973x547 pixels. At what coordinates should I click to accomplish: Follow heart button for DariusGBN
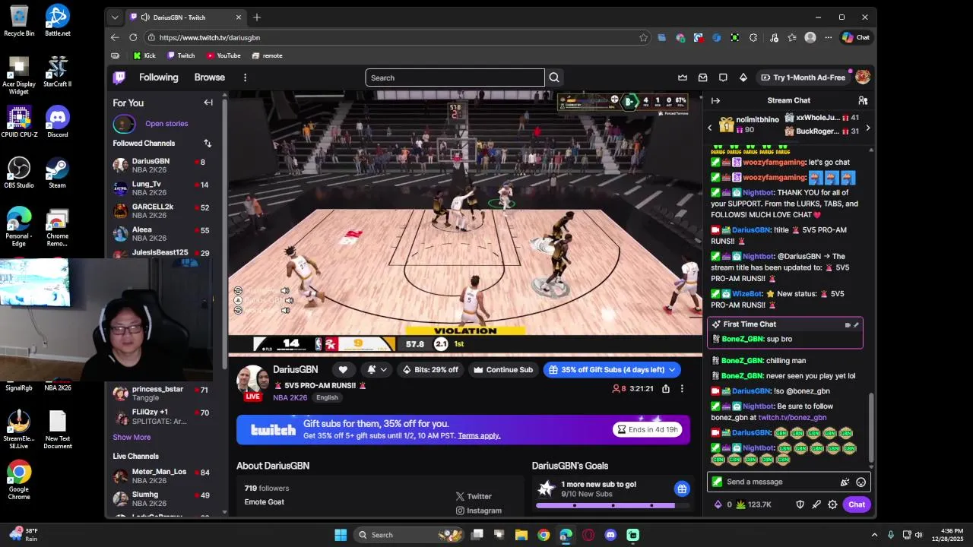click(343, 370)
